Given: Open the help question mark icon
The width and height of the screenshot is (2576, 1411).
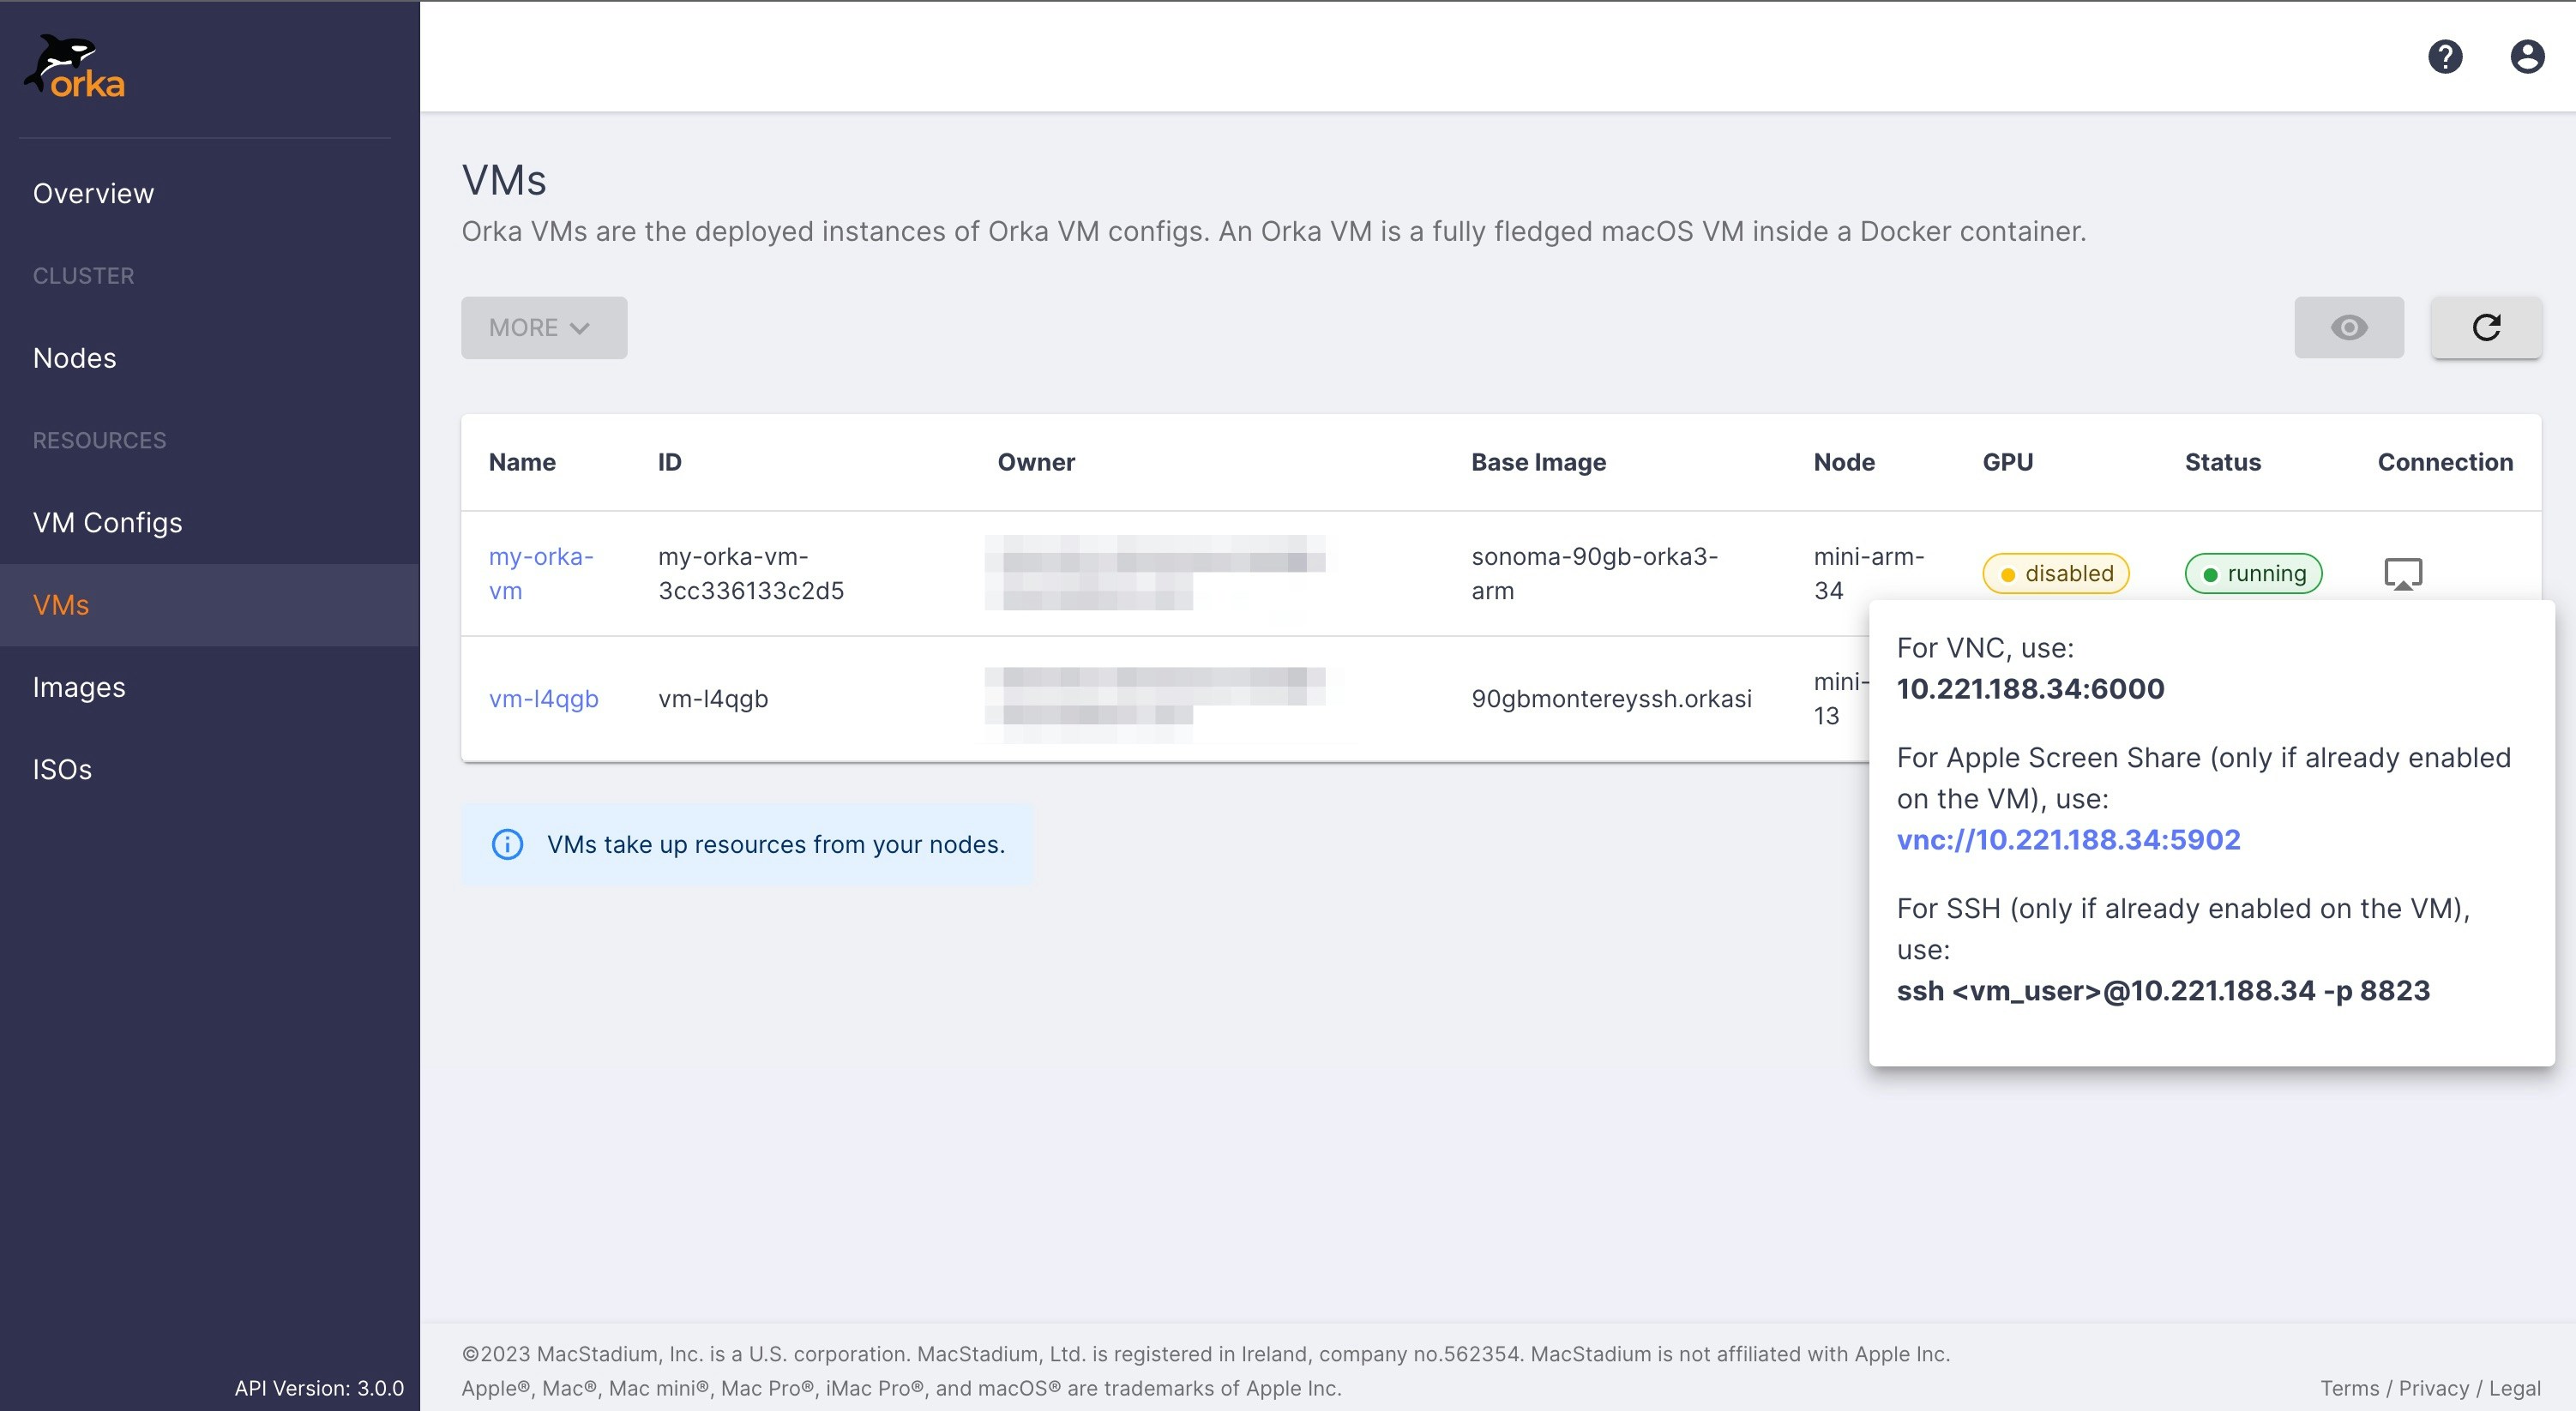Looking at the screenshot, I should [x=2444, y=57].
